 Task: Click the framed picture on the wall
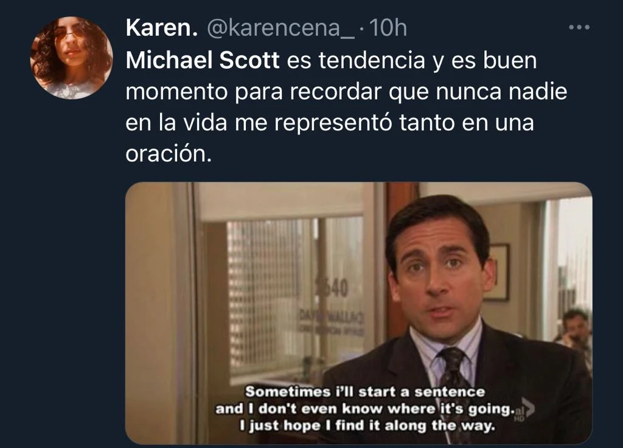point(497,272)
